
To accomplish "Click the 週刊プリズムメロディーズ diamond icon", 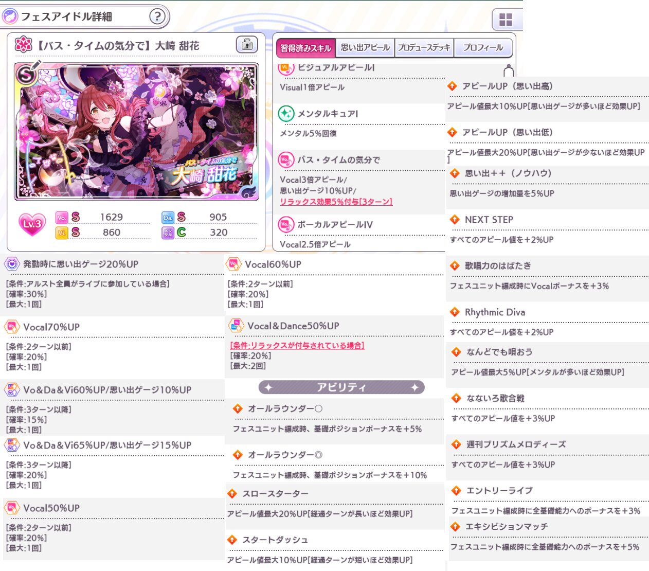I will click(456, 444).
